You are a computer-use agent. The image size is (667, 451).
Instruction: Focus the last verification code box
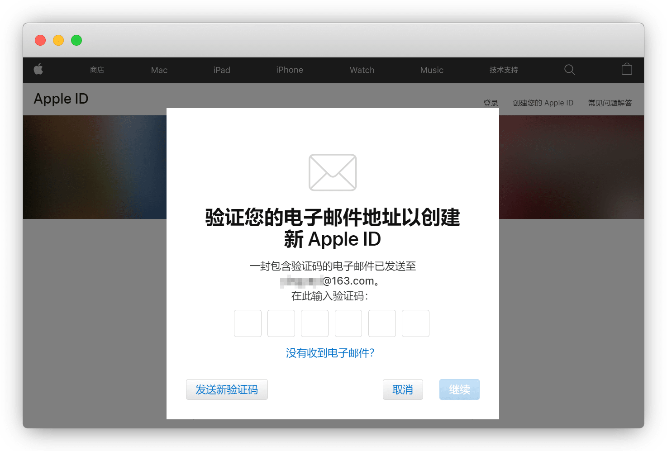click(x=415, y=323)
